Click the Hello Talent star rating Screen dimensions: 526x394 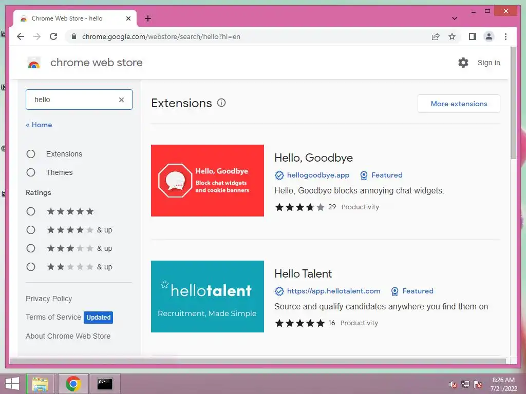coord(299,323)
